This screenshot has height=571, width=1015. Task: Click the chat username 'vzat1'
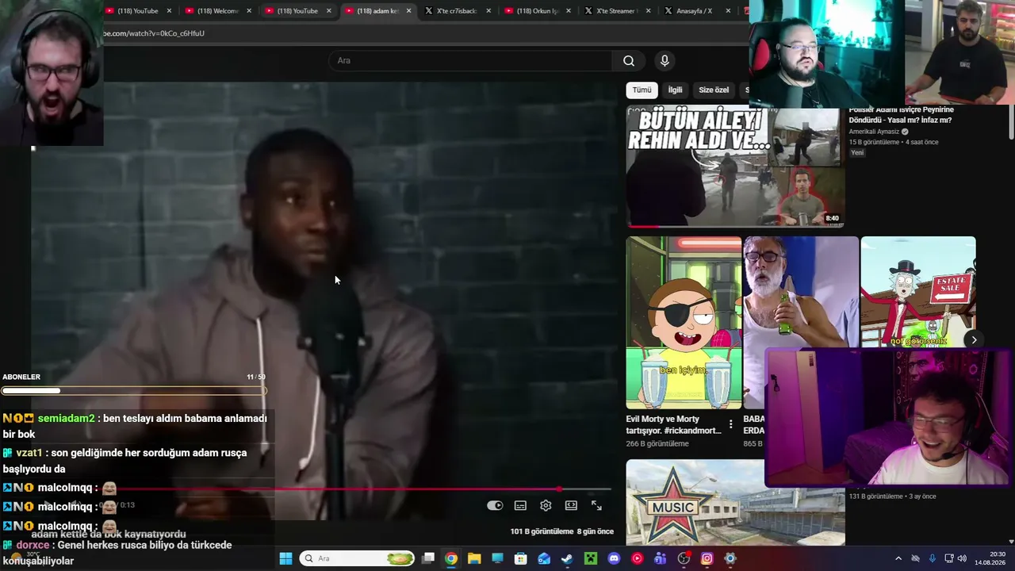(x=29, y=453)
